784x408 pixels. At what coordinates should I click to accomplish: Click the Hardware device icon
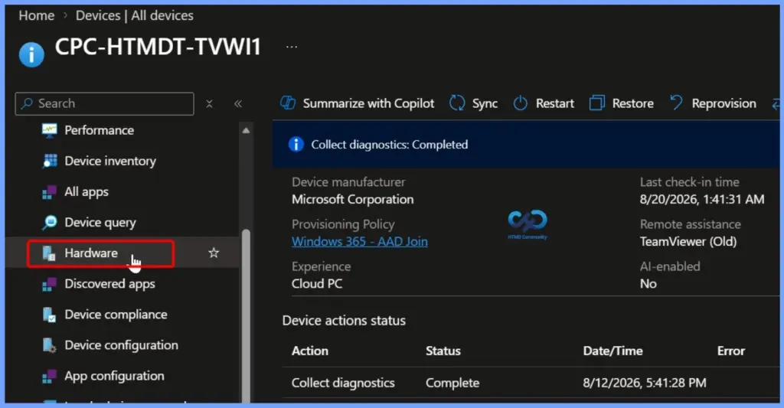[49, 253]
